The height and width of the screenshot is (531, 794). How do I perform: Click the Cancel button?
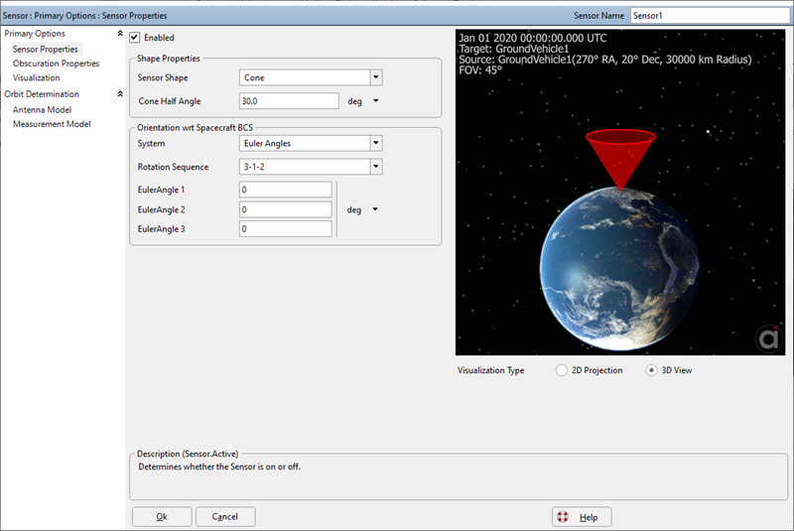coord(225,517)
